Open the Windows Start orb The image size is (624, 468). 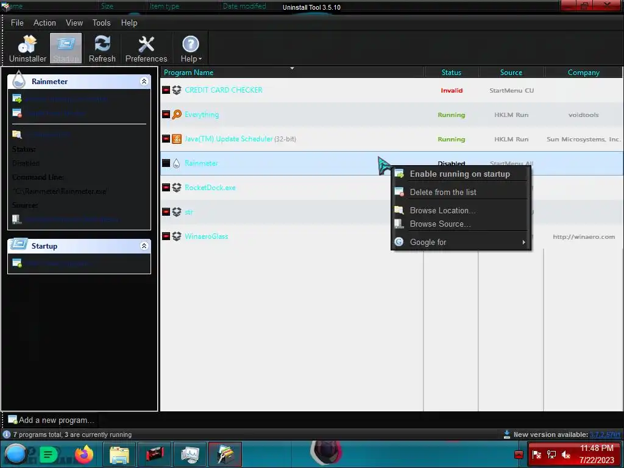click(15, 453)
